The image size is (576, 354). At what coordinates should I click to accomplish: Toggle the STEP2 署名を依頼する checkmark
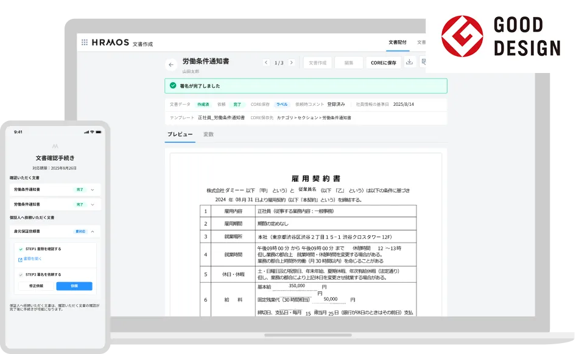(20, 275)
